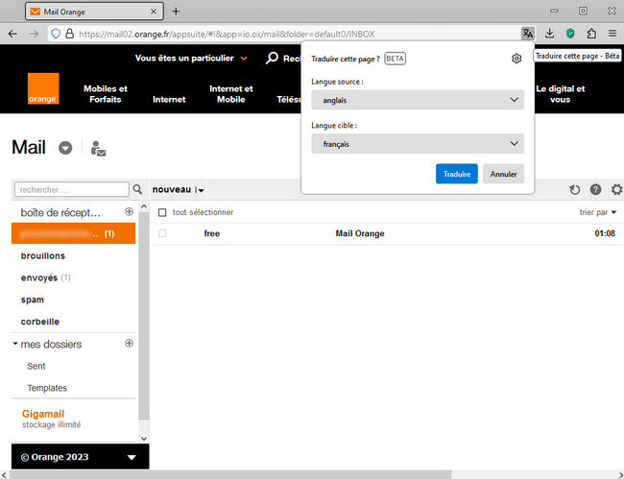Click folder list scroll down arrow
This screenshot has height=479, width=624.
pos(144,439)
